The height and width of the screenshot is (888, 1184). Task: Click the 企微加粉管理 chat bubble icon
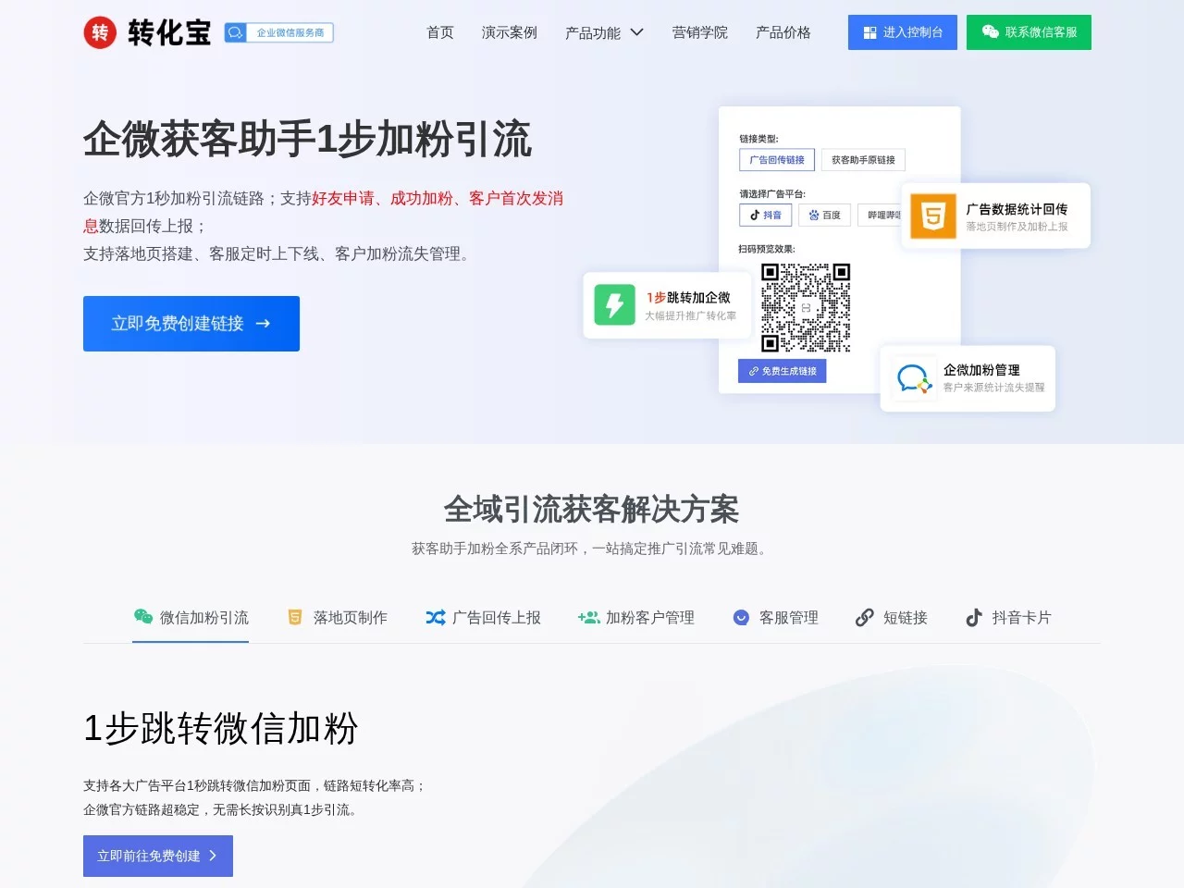click(914, 378)
